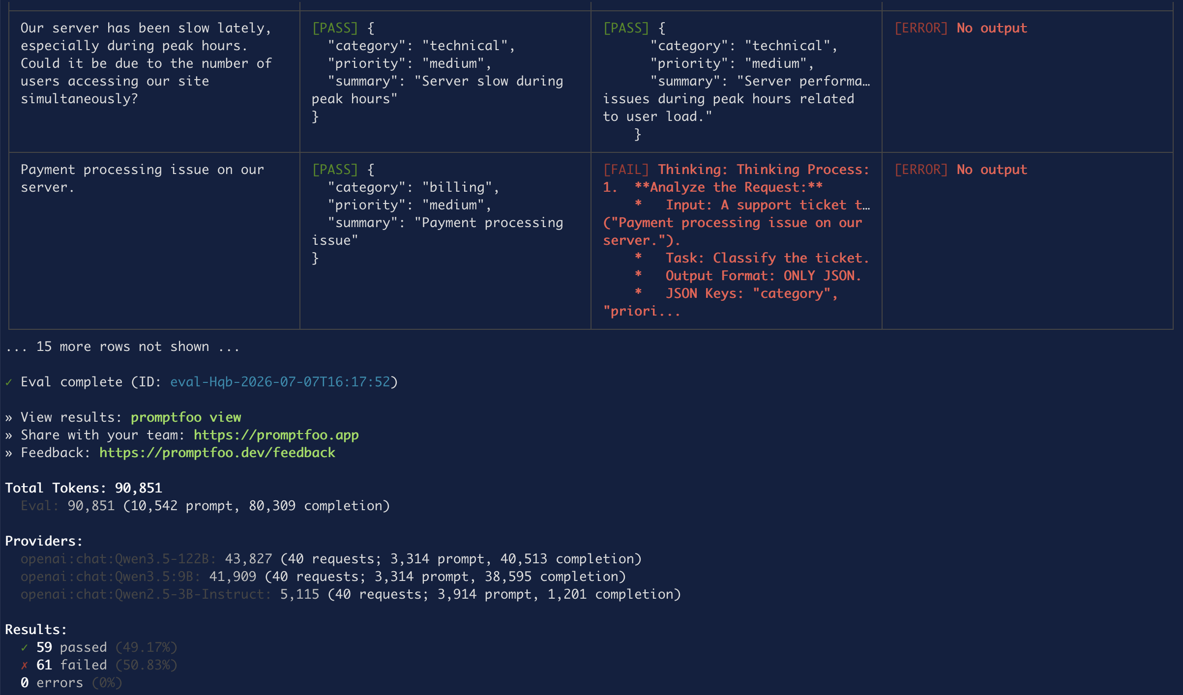
Task: Click the [PASS] tag in billing category cell
Action: click(x=335, y=170)
